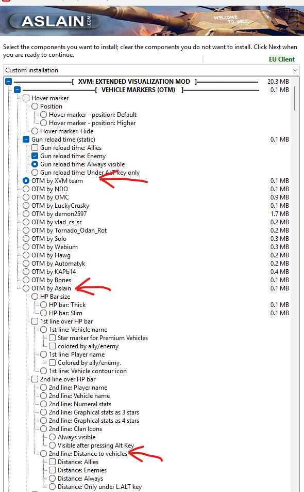Check Star marker for Premium Vehicles
Screen dimensions: 304x492
(x=52, y=338)
